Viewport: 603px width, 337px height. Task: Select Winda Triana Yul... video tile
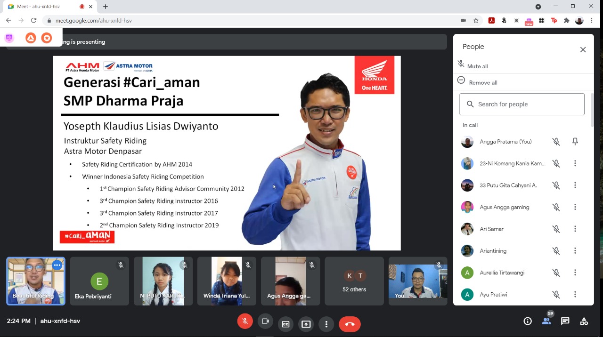227,281
